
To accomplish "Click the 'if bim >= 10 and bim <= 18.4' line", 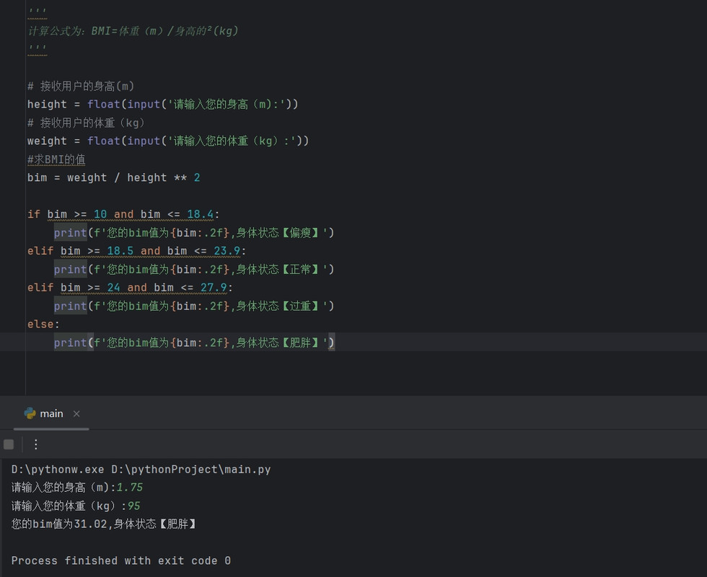I will 123,214.
